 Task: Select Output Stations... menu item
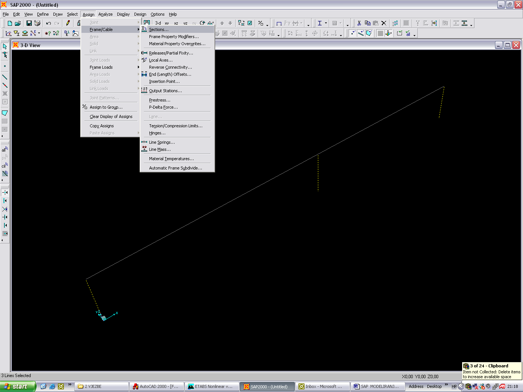177,91
